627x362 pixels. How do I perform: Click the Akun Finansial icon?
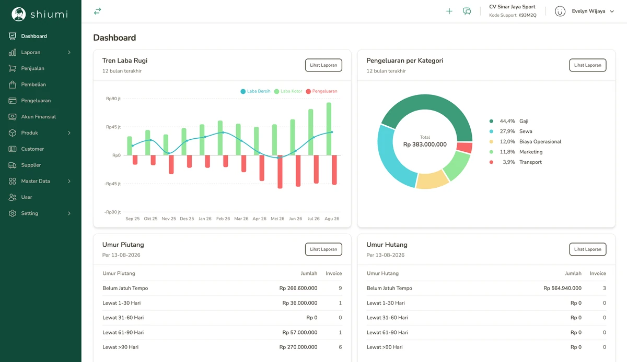[13, 117]
